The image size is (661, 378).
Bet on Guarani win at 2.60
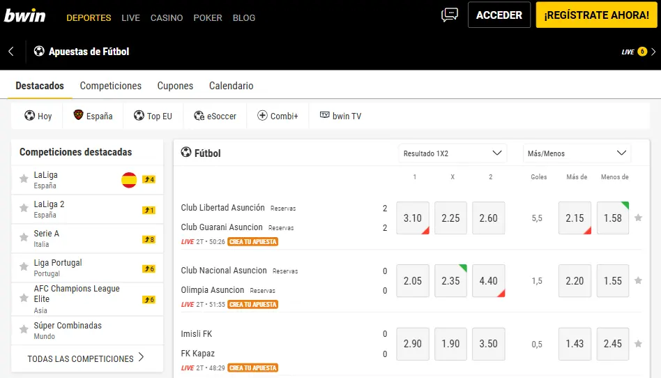click(489, 218)
